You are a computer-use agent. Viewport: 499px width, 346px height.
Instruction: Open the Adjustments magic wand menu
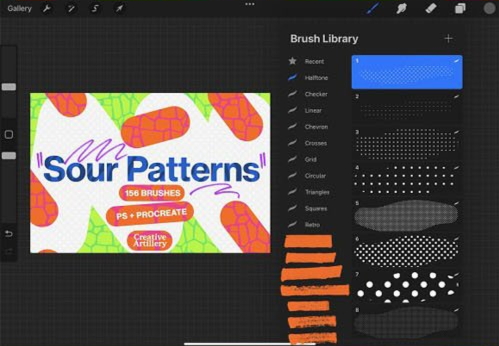tap(71, 9)
